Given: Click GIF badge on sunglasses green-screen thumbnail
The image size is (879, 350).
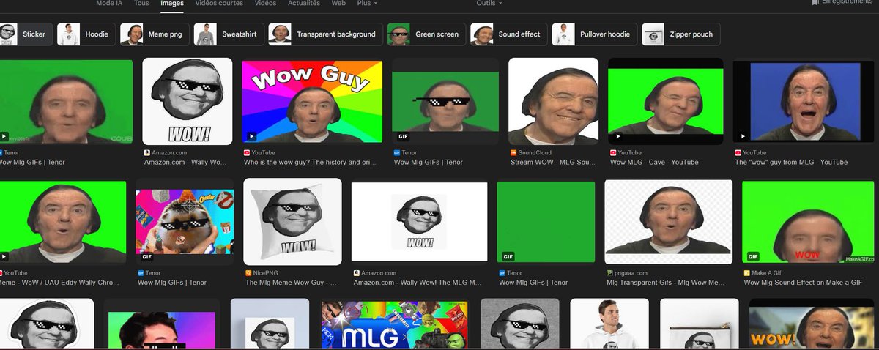Looking at the screenshot, I should coord(404,136).
